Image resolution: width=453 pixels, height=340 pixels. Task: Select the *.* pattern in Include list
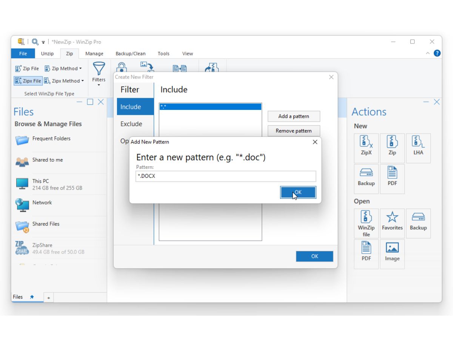pyautogui.click(x=210, y=107)
